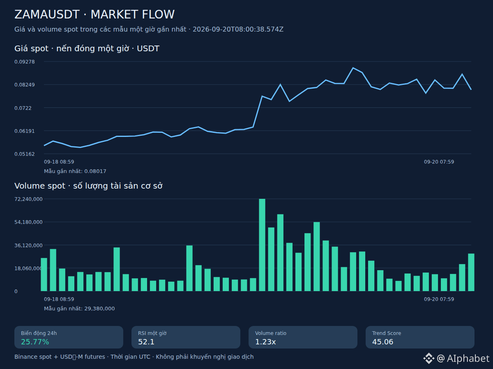The height and width of the screenshot is (369, 493).
Task: Click the 09-20 07:59 volume chart date label
Action: point(439,299)
